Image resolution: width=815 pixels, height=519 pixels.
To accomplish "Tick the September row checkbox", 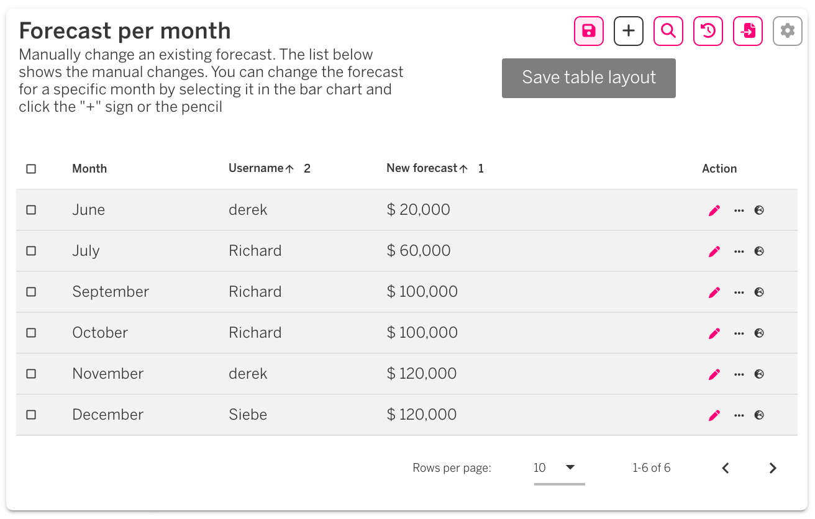I will click(31, 292).
